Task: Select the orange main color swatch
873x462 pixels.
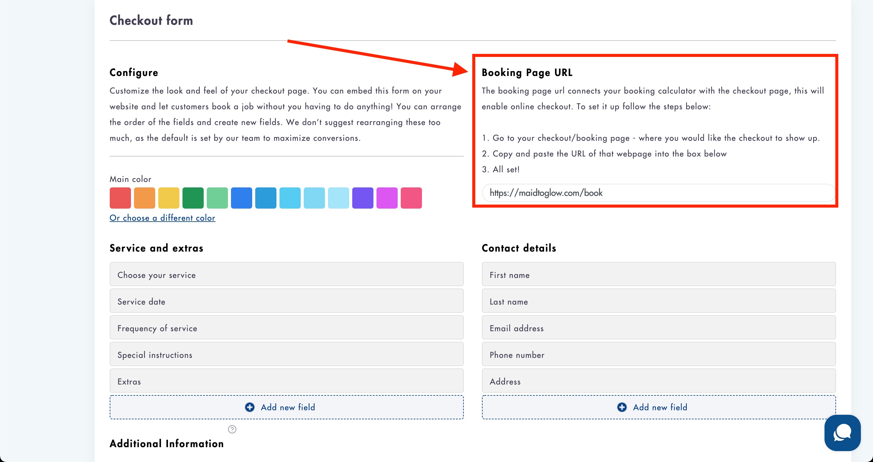Action: [145, 198]
